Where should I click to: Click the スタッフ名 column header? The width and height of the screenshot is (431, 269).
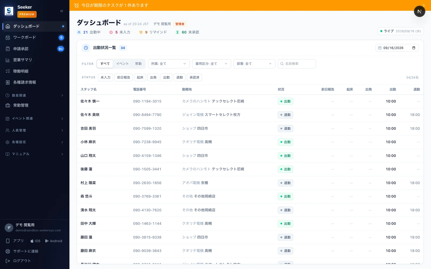pos(89,90)
